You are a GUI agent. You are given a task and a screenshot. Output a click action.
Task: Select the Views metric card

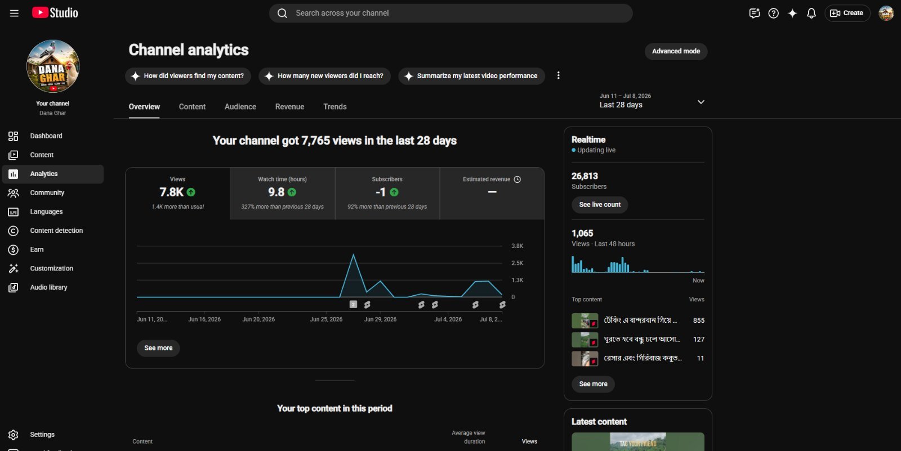click(x=177, y=193)
